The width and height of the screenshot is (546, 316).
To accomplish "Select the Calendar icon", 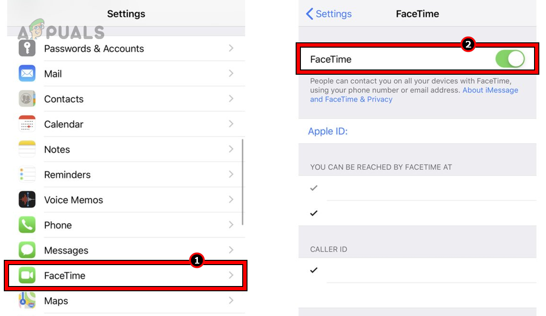I will coord(27,124).
